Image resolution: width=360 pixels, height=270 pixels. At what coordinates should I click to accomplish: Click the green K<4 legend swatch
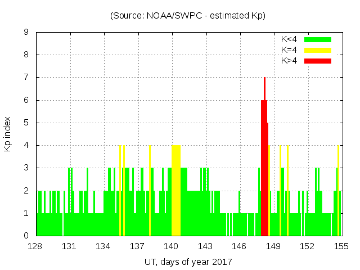(x=318, y=39)
